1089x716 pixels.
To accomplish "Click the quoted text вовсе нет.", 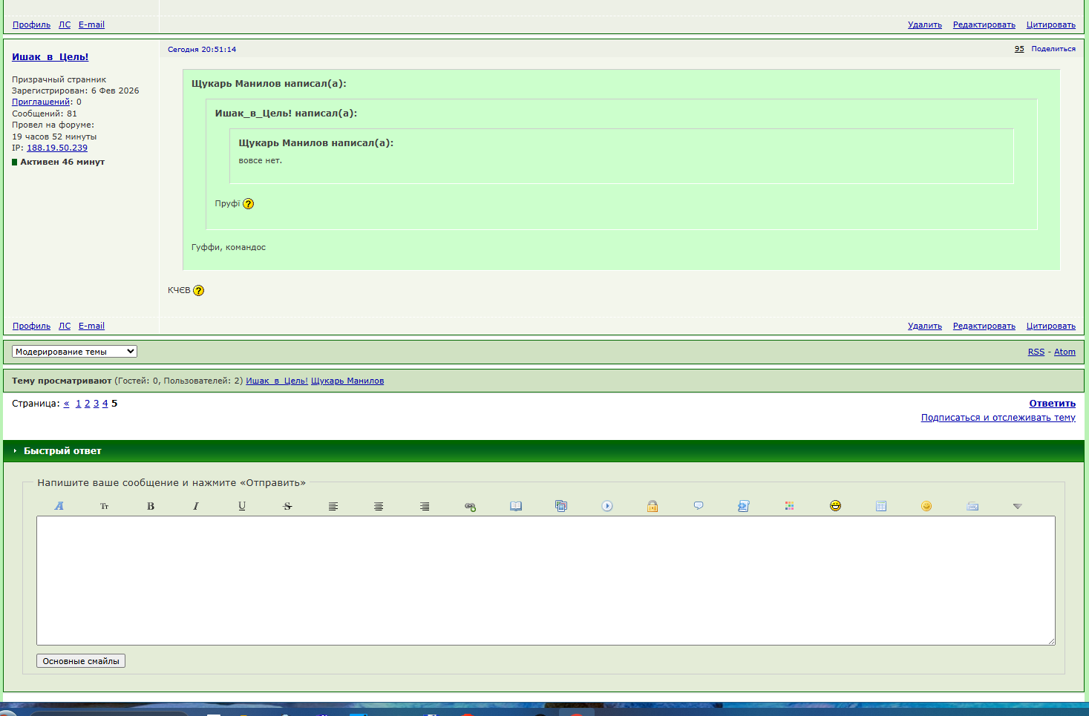I will click(260, 160).
